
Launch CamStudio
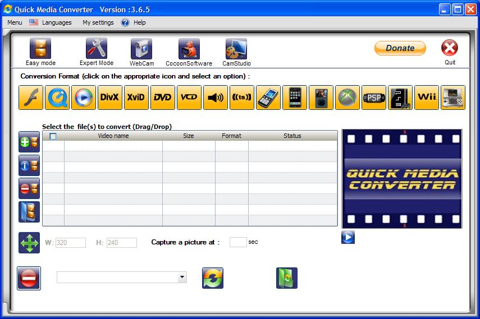click(236, 49)
